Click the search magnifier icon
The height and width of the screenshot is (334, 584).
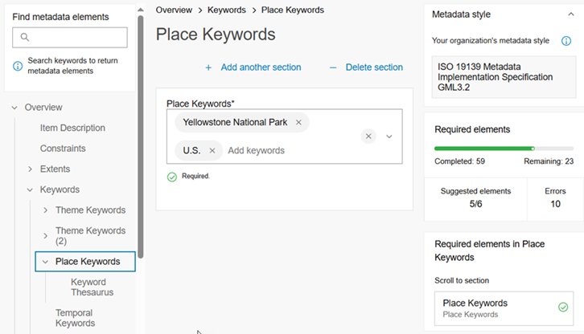tap(25, 38)
